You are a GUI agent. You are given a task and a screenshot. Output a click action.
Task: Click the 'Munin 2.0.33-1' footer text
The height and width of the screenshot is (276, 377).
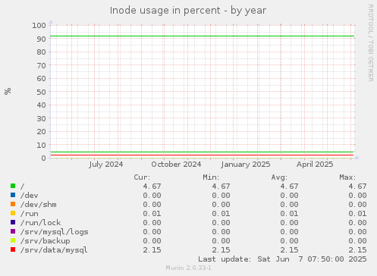[188, 268]
